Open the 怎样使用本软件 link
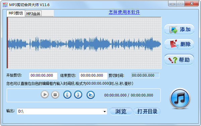201x126 pixels. pos(124,12)
